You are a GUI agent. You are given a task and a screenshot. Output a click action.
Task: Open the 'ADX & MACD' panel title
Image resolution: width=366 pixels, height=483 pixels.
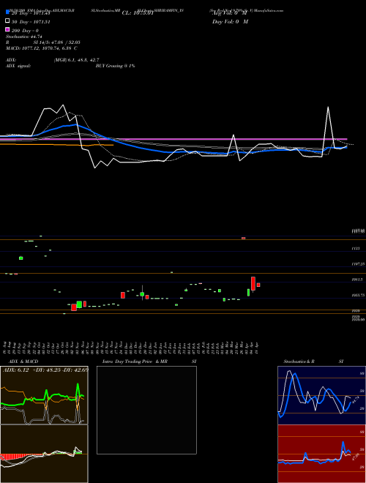click(23, 362)
